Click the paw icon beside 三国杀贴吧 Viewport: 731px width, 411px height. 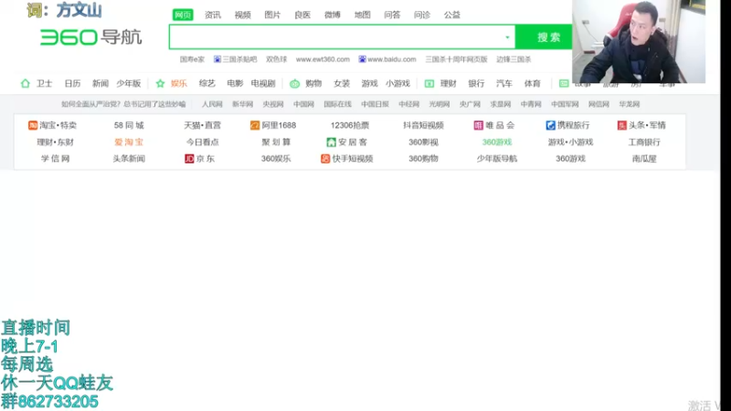[x=217, y=59]
